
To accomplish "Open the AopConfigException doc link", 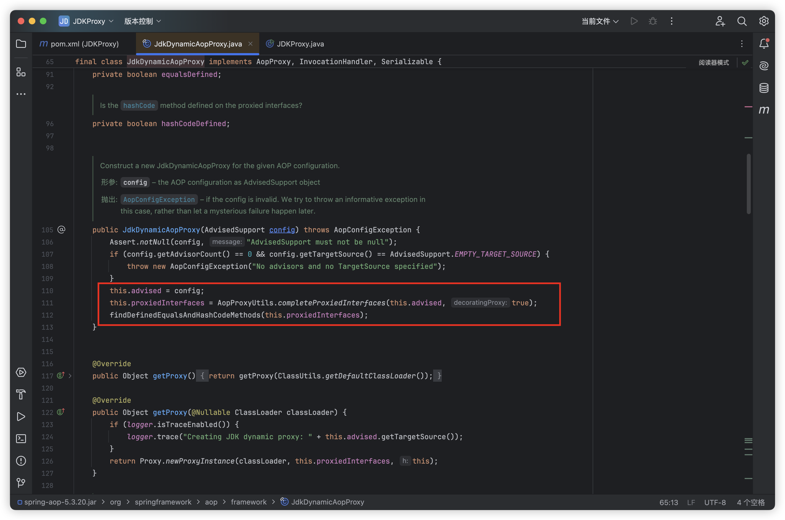I will pyautogui.click(x=159, y=199).
